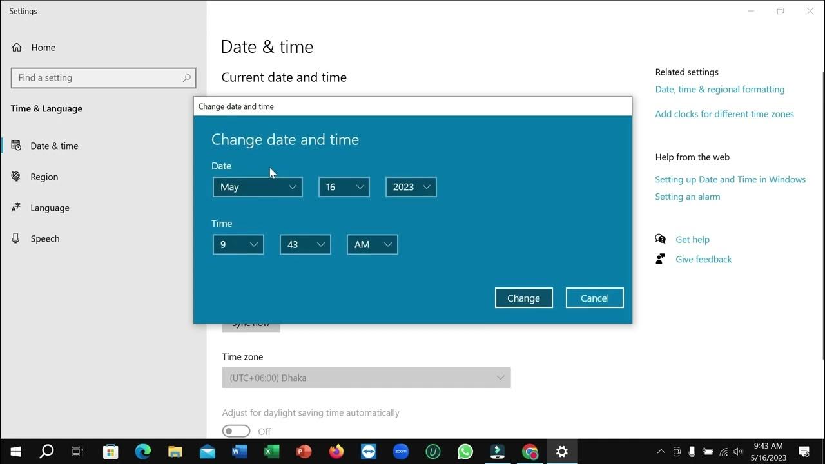Expand the Time zone dropdown (UTC+06:00) Dhaka
The image size is (825, 464).
(366, 378)
